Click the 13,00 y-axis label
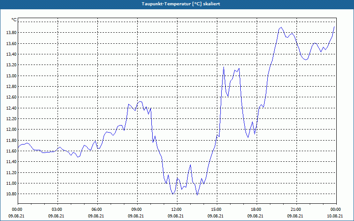 click(x=12, y=76)
